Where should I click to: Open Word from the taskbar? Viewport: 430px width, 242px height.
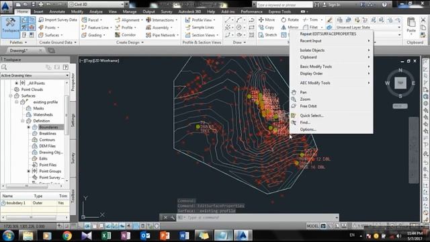[x=184, y=236]
